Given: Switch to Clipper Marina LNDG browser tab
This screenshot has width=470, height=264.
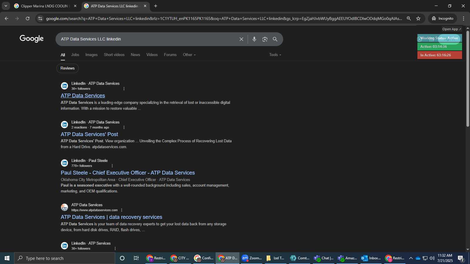Looking at the screenshot, I should coord(45,6).
